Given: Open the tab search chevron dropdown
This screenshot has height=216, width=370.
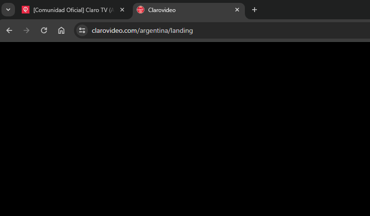Looking at the screenshot, I should coord(8,10).
